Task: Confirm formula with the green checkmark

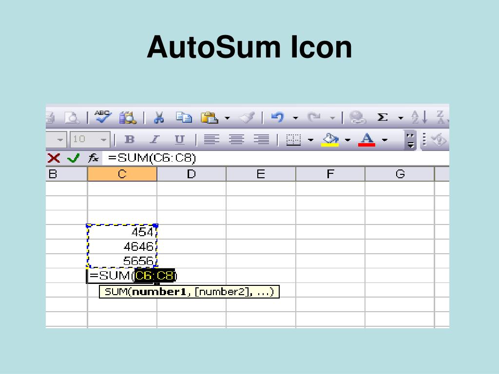Action: (74, 158)
